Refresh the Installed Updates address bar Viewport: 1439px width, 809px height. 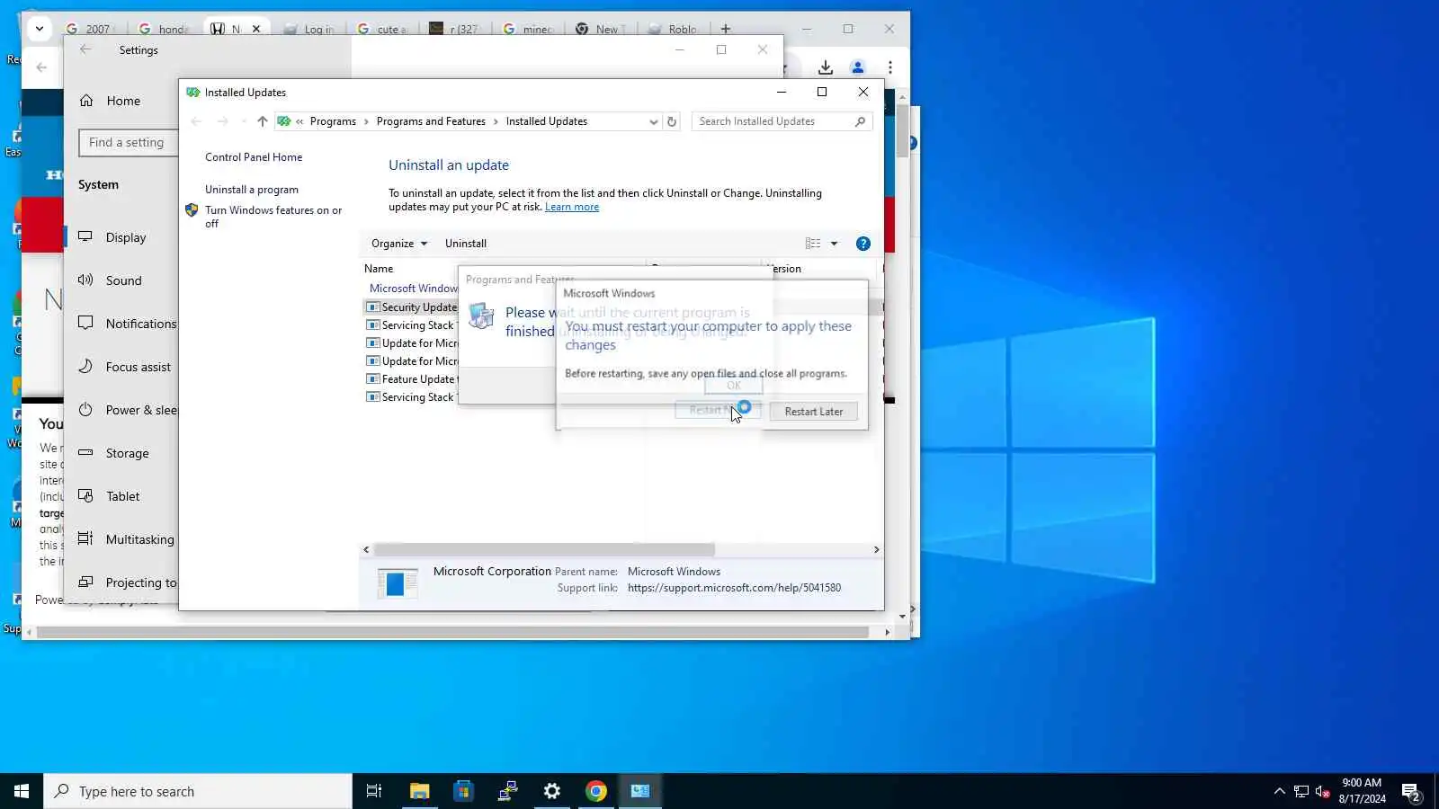coord(672,121)
